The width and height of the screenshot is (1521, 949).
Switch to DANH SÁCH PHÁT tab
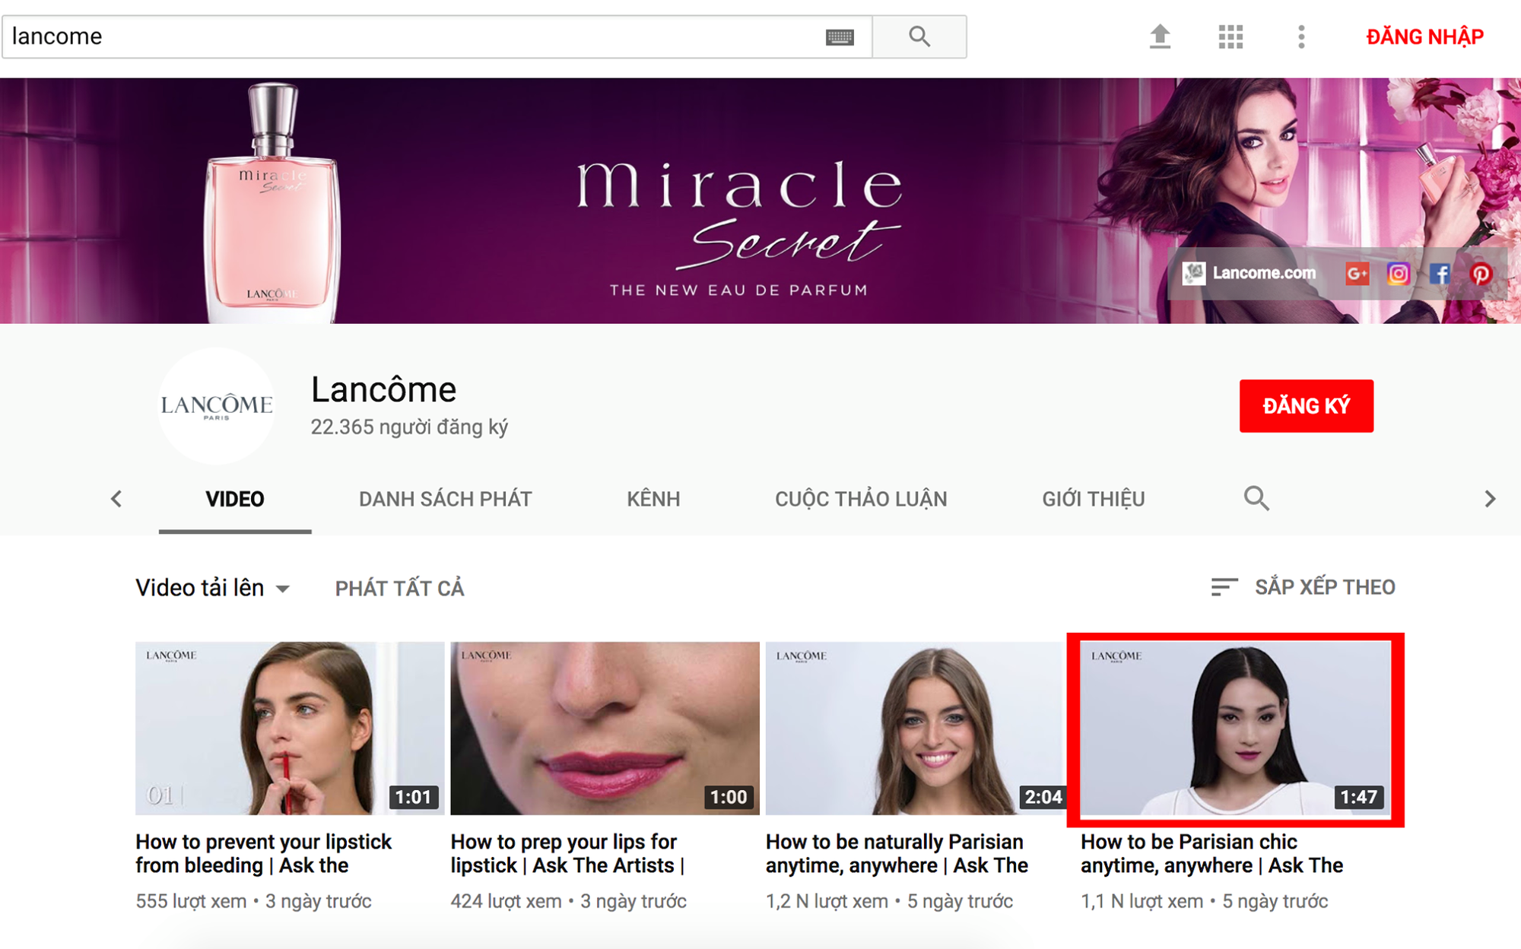point(445,500)
